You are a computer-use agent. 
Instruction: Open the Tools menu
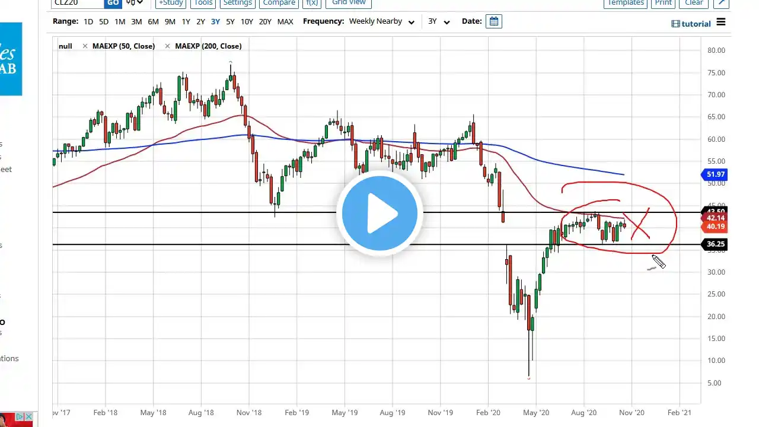(203, 3)
